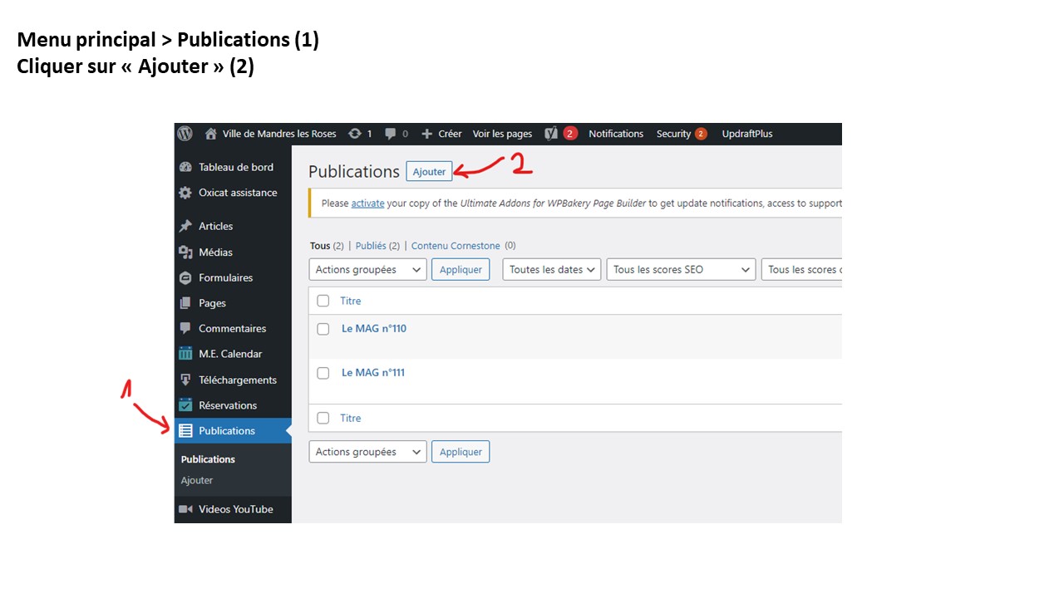
Task: Select Publications in the main menu
Action: tap(233, 431)
